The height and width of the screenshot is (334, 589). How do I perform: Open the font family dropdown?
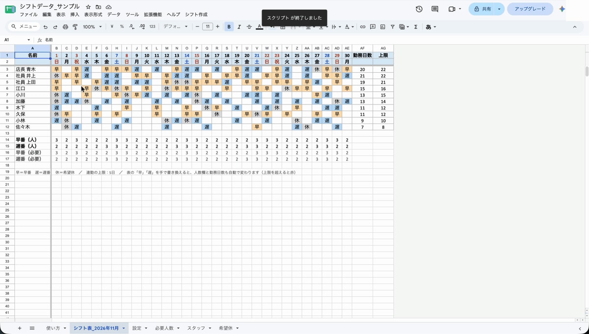[175, 27]
